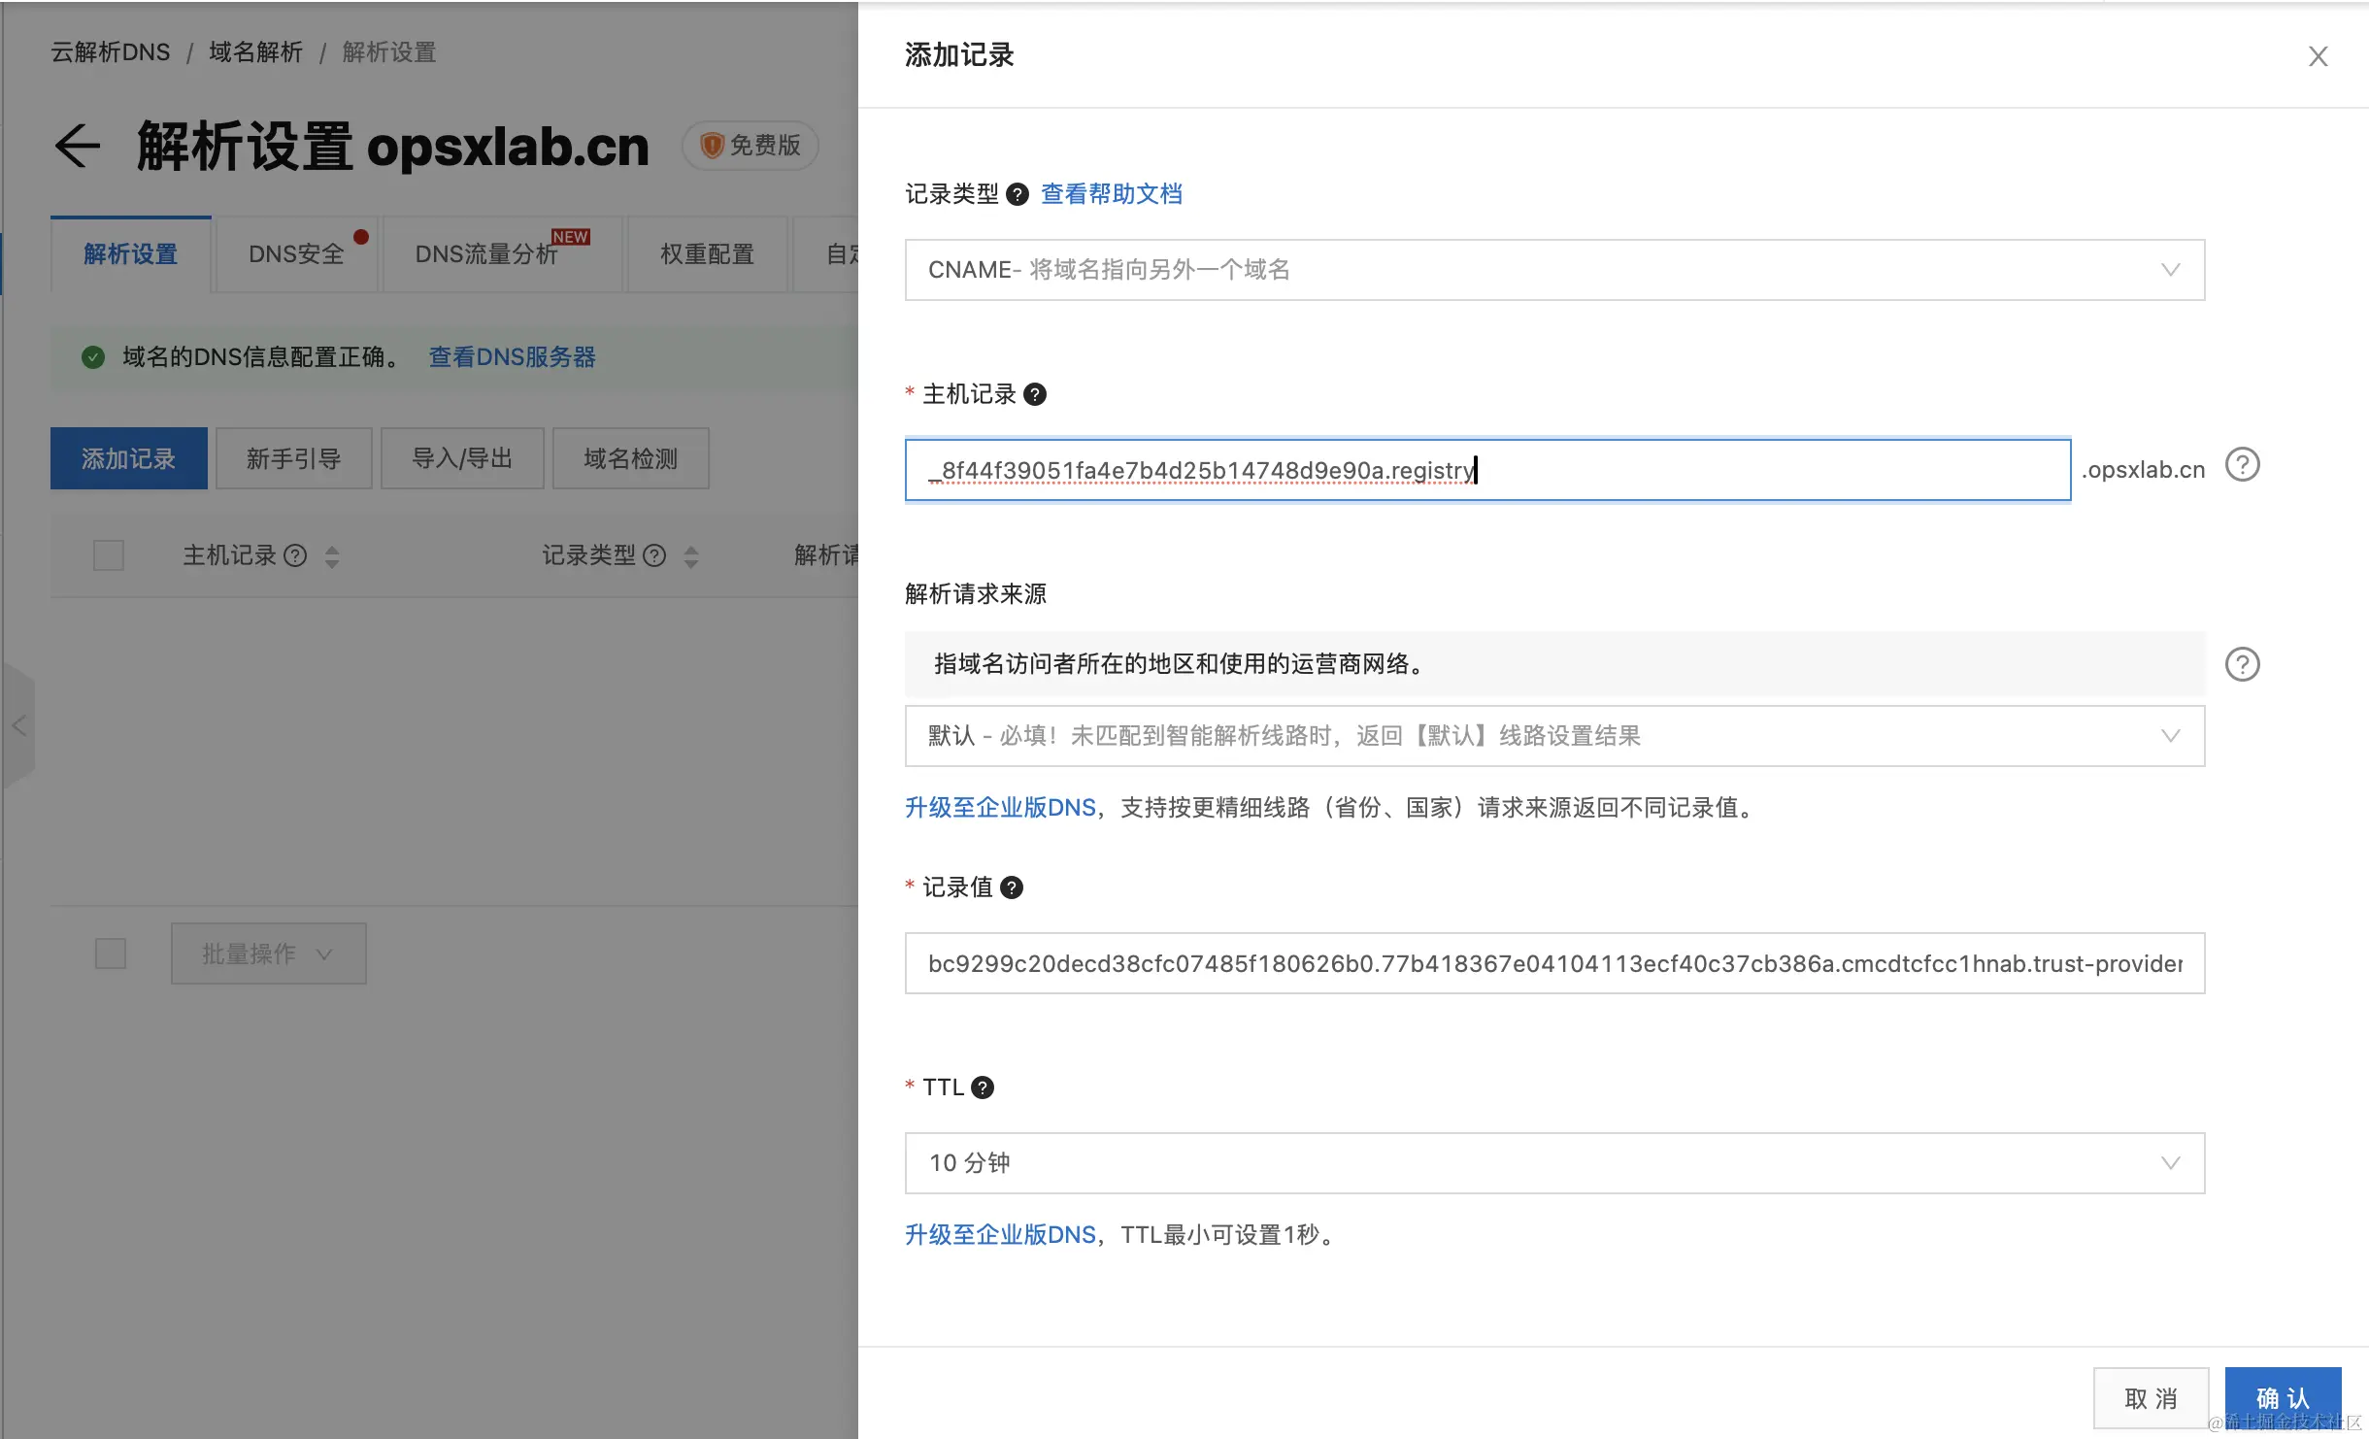Switch to the 权重配置 tab

(x=706, y=253)
